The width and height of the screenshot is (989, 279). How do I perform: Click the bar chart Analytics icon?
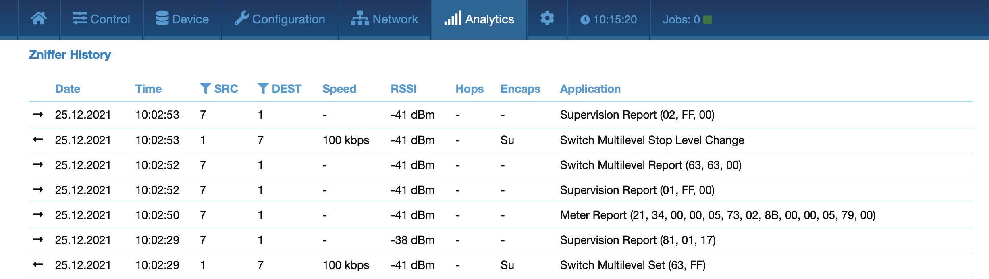click(x=452, y=19)
